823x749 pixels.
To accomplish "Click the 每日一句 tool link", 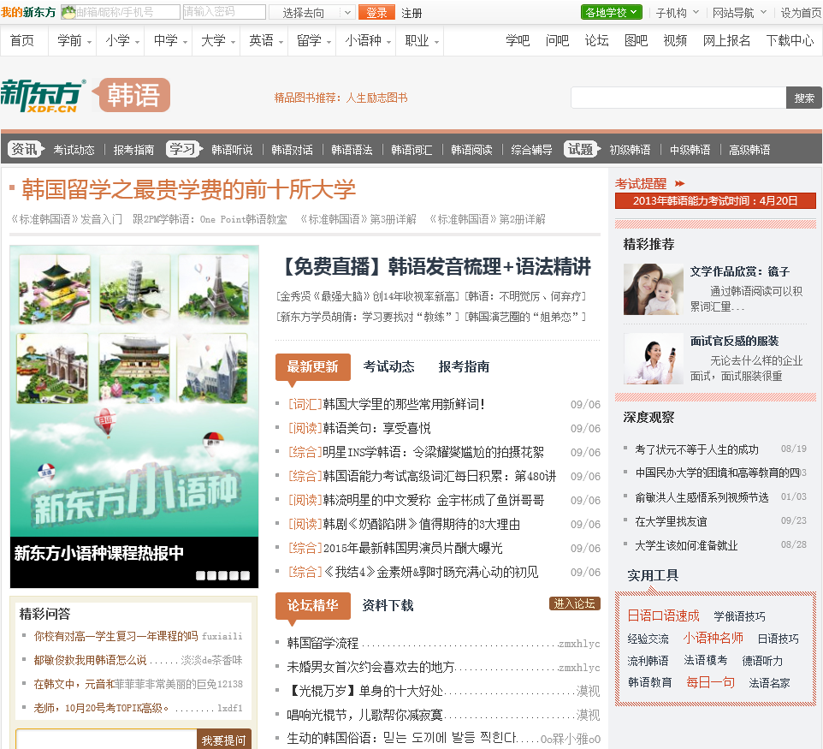I will tap(710, 682).
